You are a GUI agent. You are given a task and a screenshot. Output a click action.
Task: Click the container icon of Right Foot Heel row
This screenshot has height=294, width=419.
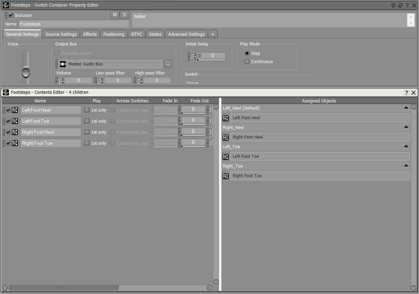click(15, 132)
